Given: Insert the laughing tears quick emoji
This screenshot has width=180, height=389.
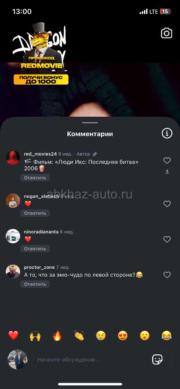Looking at the screenshot, I should coord(167,336).
